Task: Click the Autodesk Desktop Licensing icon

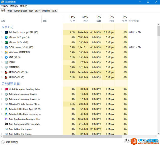Action: click(x=6, y=114)
